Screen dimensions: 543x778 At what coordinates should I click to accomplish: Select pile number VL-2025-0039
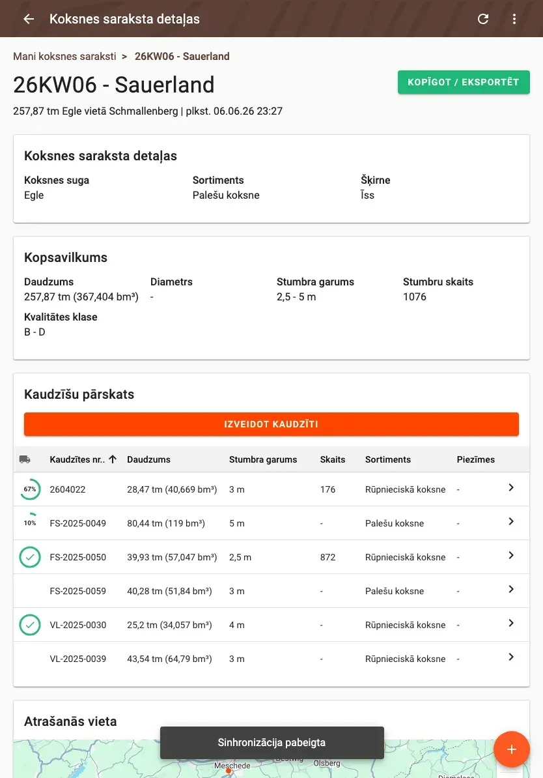[x=78, y=659]
